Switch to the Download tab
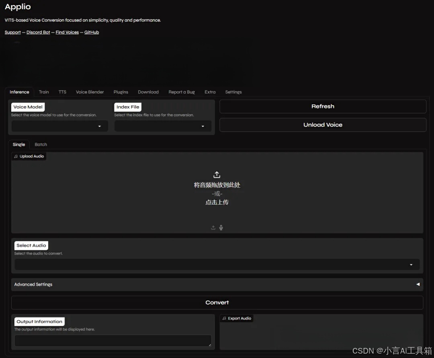The height and width of the screenshot is (358, 434). [x=148, y=92]
